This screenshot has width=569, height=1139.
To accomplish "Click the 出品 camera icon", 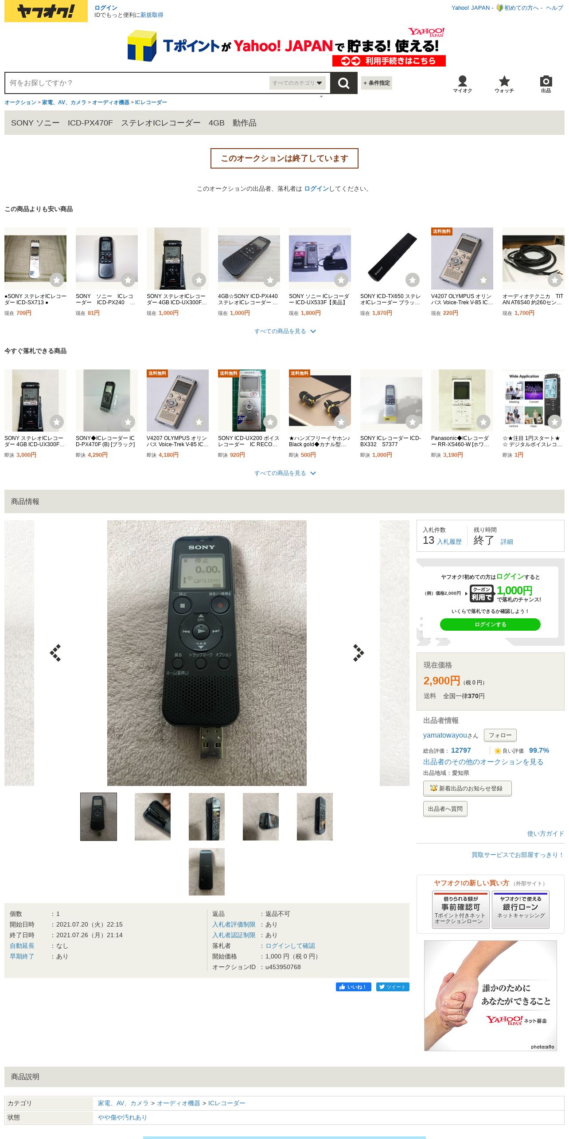I will 546,84.
